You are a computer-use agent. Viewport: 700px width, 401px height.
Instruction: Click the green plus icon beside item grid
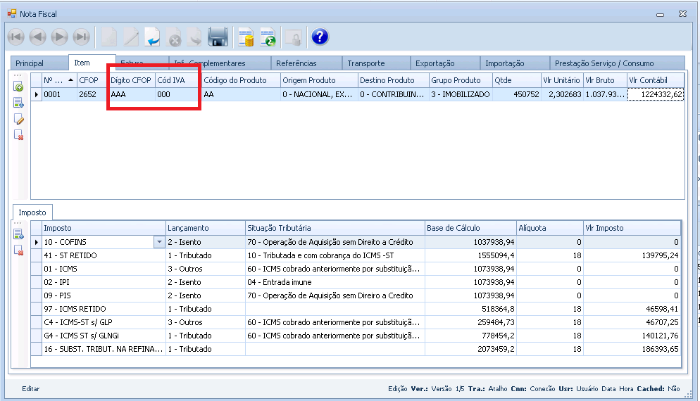[19, 87]
